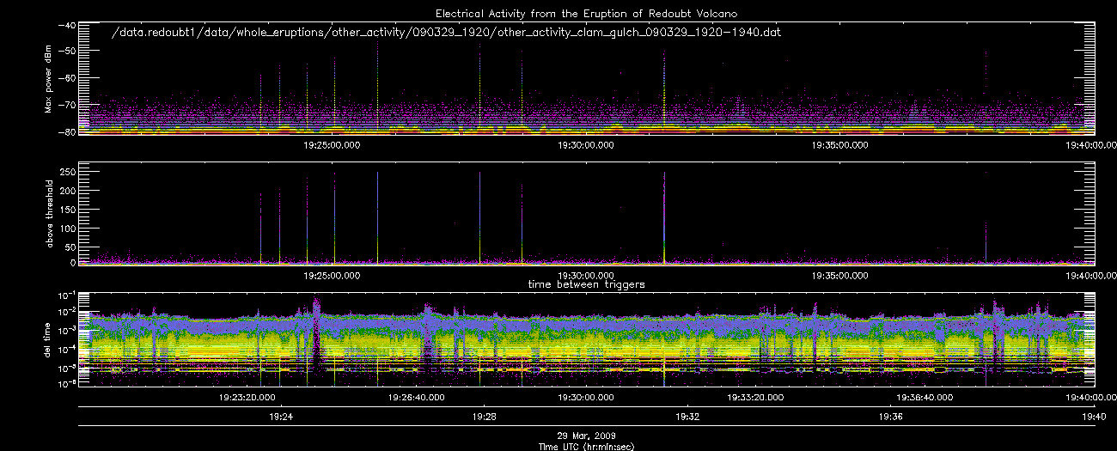The height and width of the screenshot is (451, 1117).
Task: Click the 10^-1 tick on del time axis
Action: (x=65, y=294)
